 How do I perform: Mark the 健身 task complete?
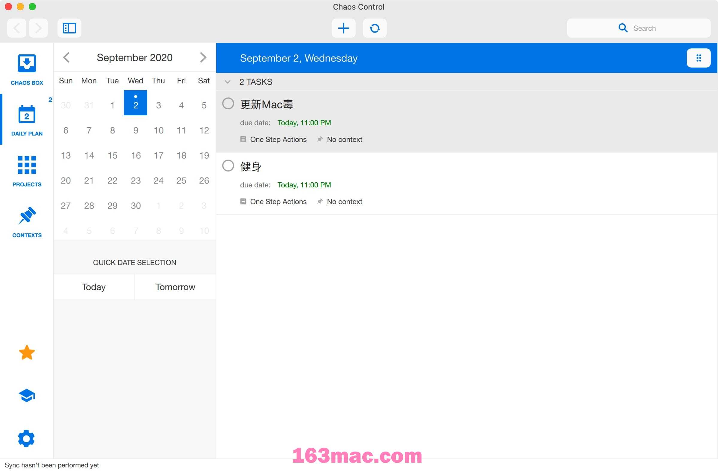[x=228, y=166]
